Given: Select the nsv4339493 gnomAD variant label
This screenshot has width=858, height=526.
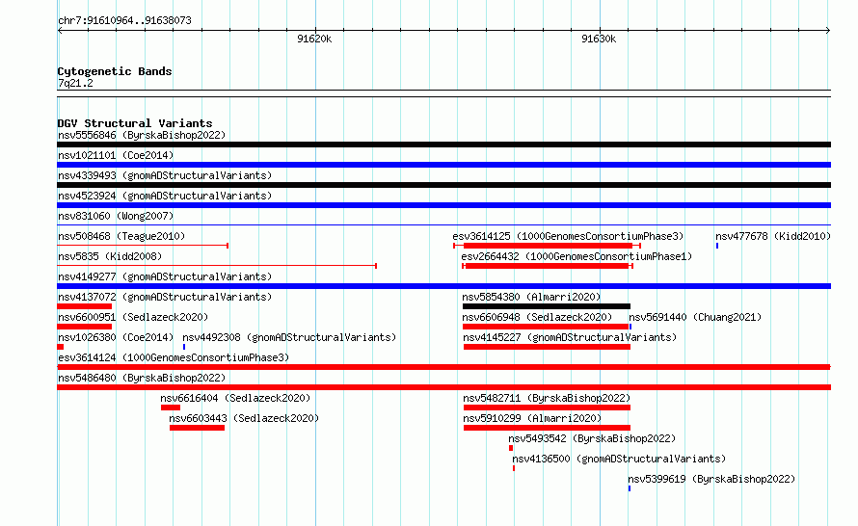Looking at the screenshot, I should [165, 175].
